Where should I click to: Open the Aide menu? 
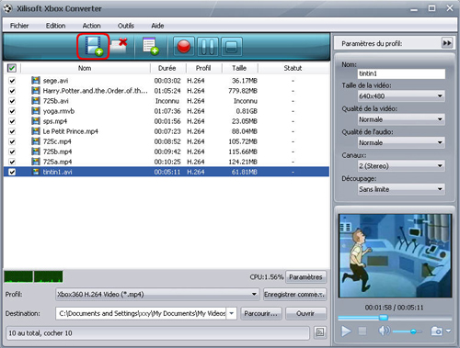point(157,26)
